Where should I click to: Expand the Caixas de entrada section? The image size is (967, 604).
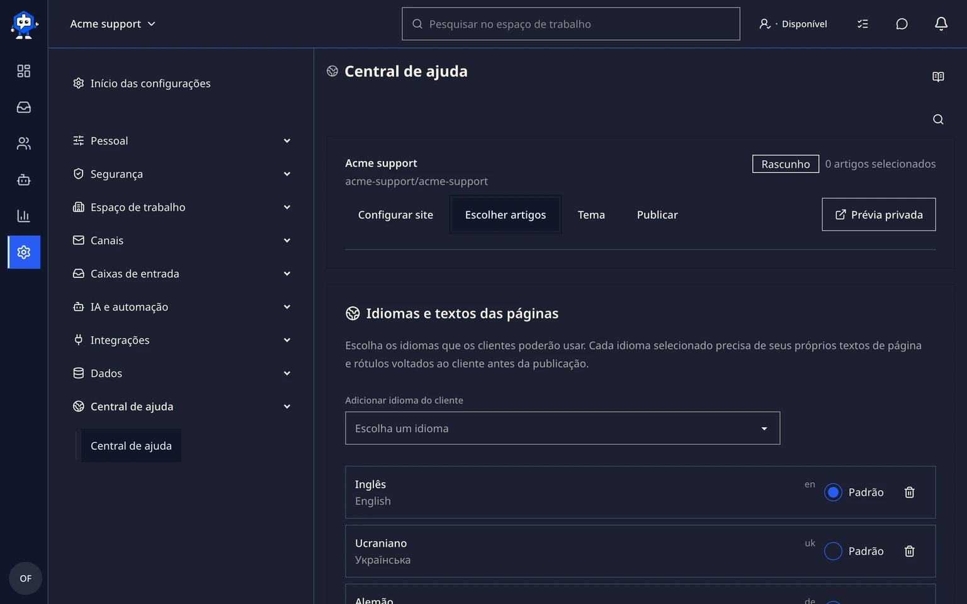click(x=182, y=274)
